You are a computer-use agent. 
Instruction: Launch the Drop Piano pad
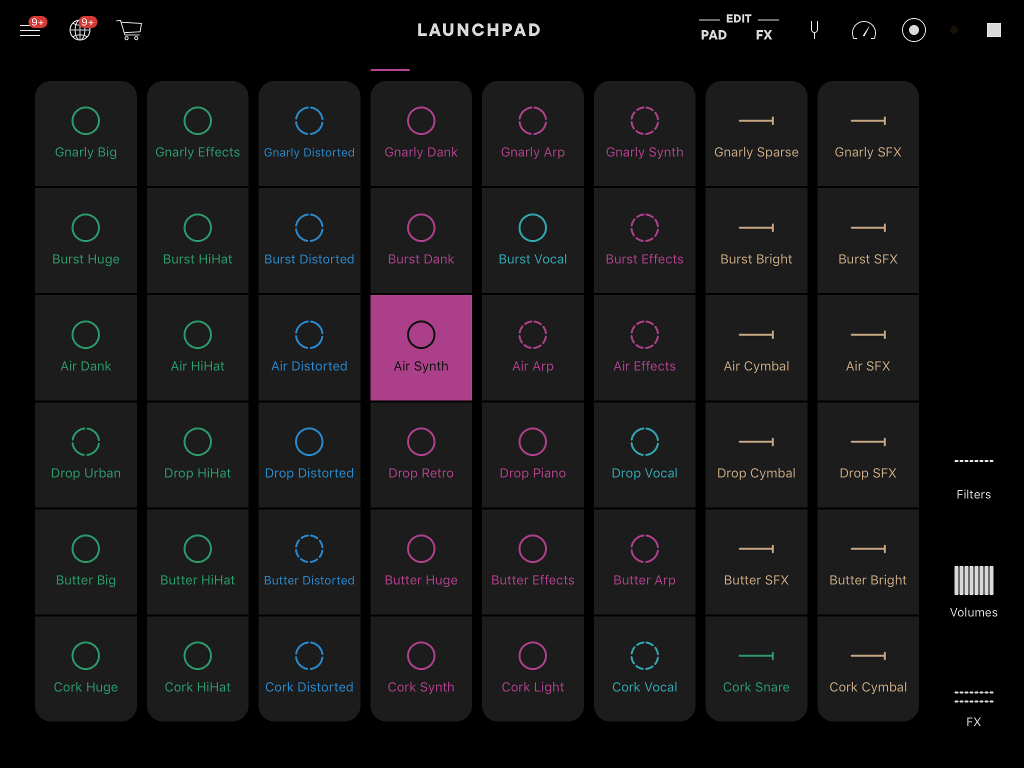pyautogui.click(x=532, y=454)
